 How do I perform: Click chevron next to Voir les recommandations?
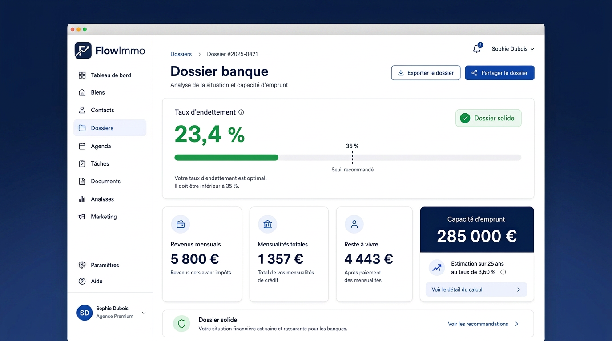pyautogui.click(x=517, y=324)
